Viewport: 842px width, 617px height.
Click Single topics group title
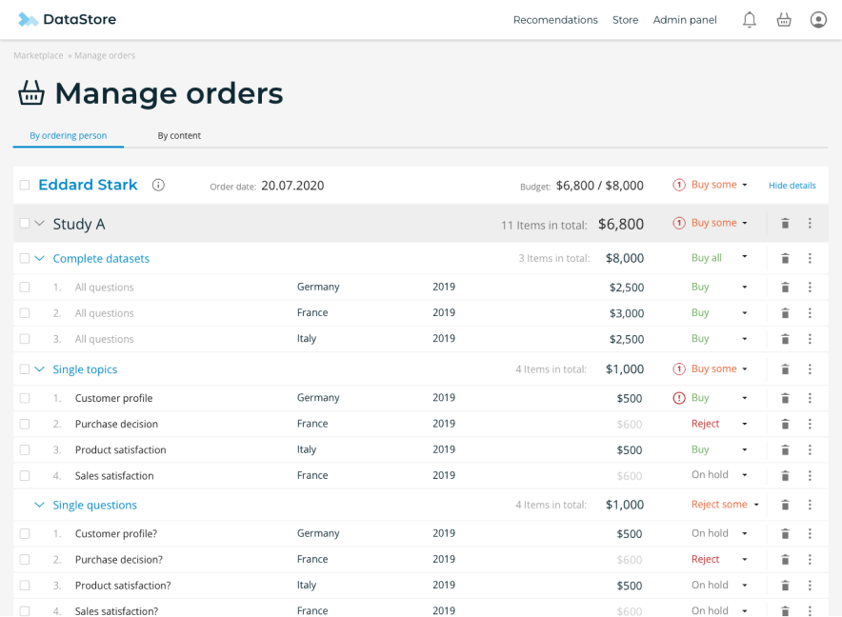(85, 369)
